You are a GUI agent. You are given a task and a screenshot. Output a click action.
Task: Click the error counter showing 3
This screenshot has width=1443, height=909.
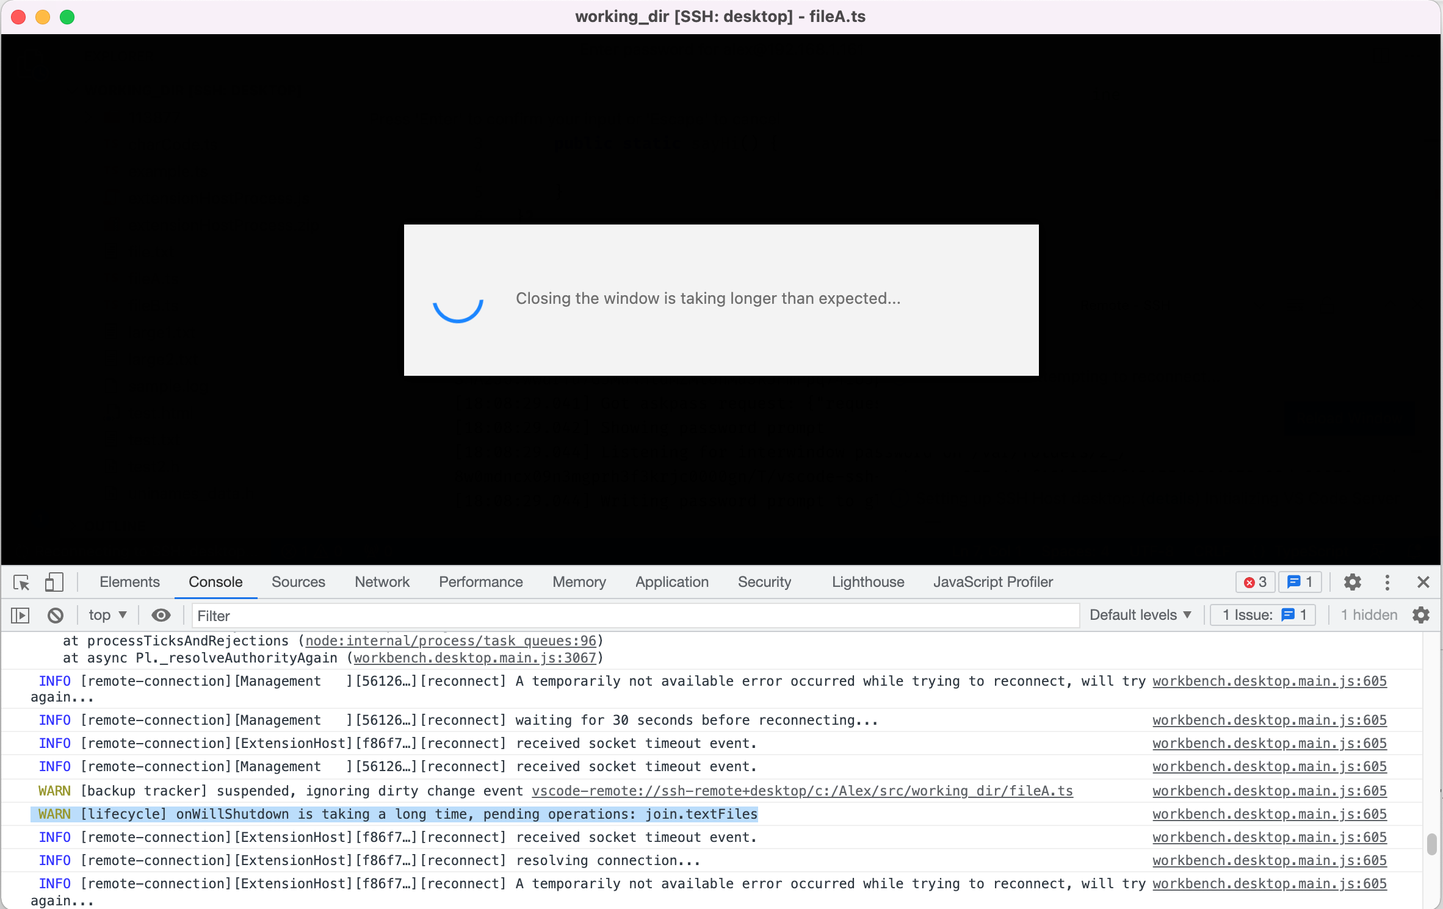[x=1254, y=582]
